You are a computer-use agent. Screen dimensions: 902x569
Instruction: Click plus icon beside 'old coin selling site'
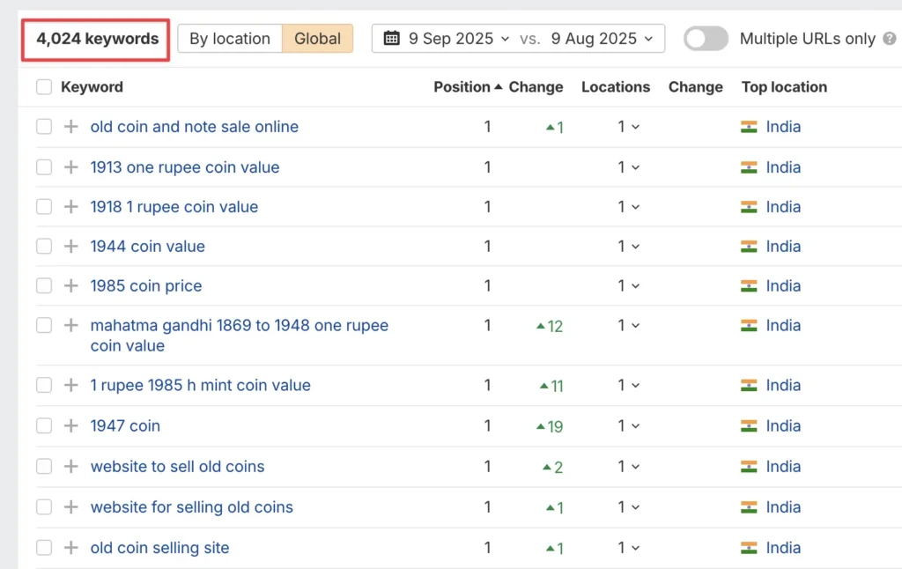pos(71,548)
